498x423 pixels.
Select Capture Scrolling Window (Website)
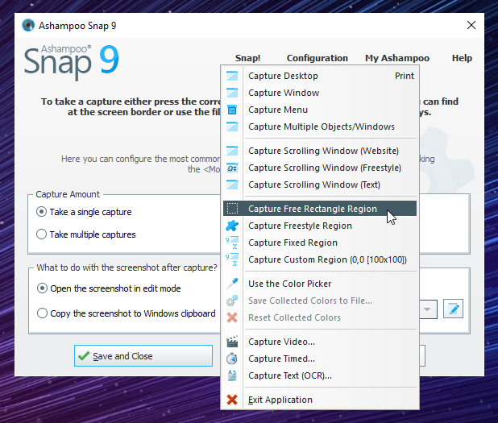320,151
